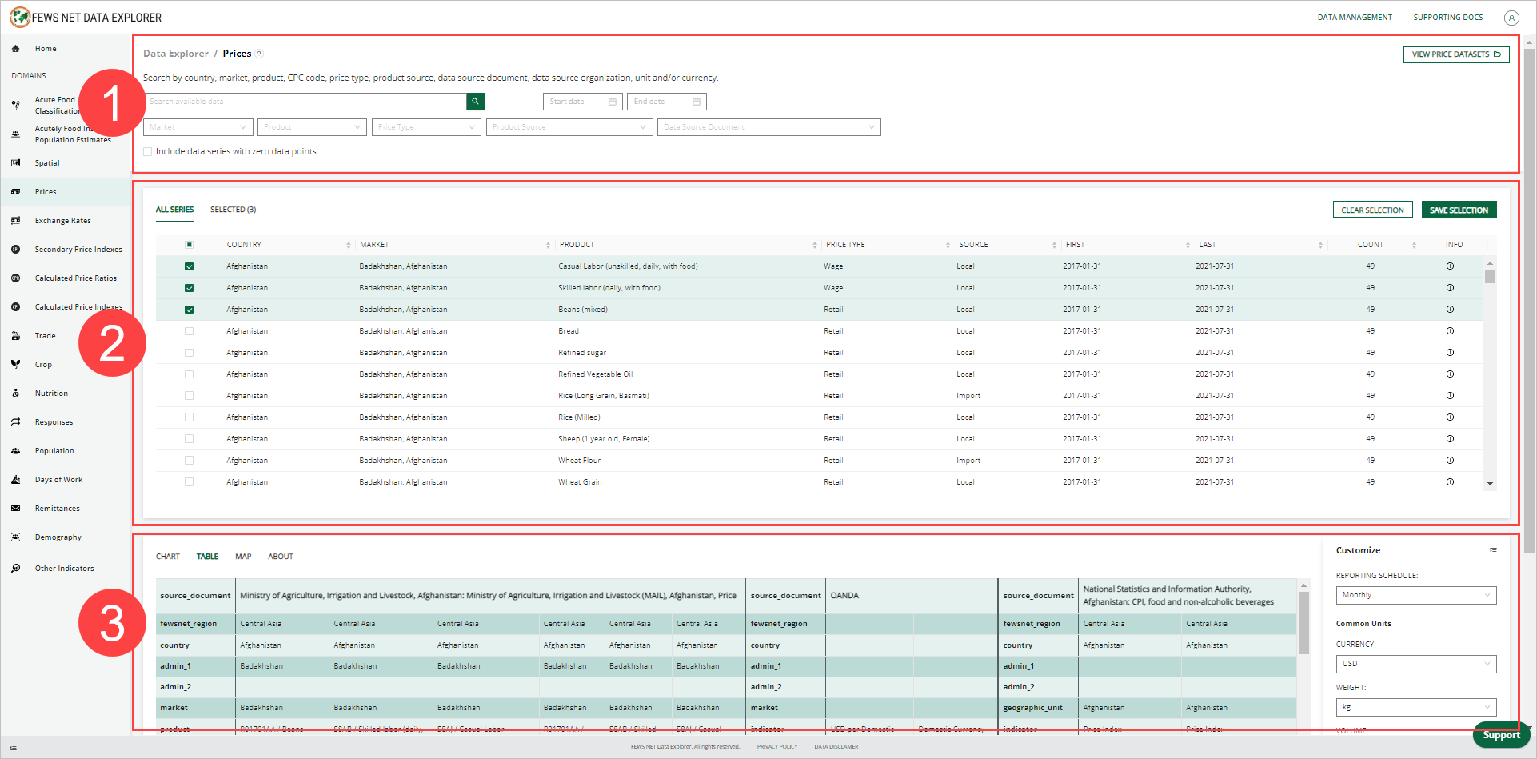
Task: Click the CLEAR SELECTION button
Action: [1372, 209]
